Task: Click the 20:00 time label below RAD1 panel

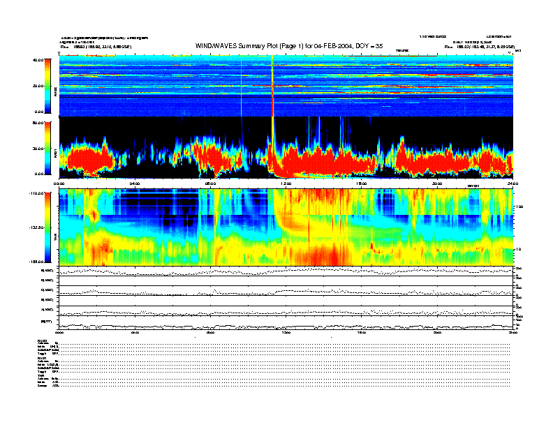Action: [x=436, y=183]
